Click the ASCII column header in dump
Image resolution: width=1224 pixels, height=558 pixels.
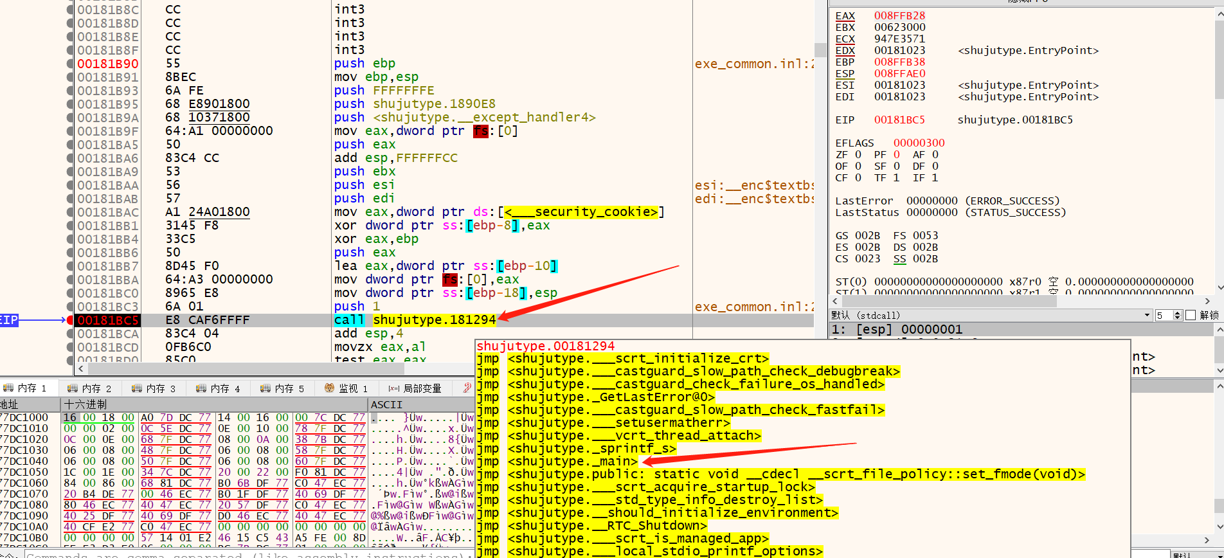(x=422, y=404)
